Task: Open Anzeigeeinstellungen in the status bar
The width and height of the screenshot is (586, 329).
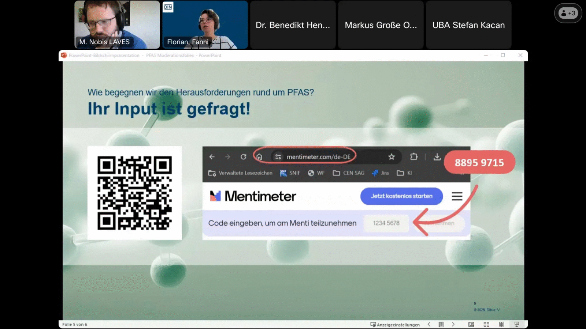Action: coord(395,324)
